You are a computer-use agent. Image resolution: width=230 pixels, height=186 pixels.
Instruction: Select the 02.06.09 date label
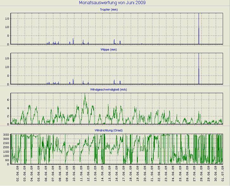pyautogui.click(x=18, y=175)
